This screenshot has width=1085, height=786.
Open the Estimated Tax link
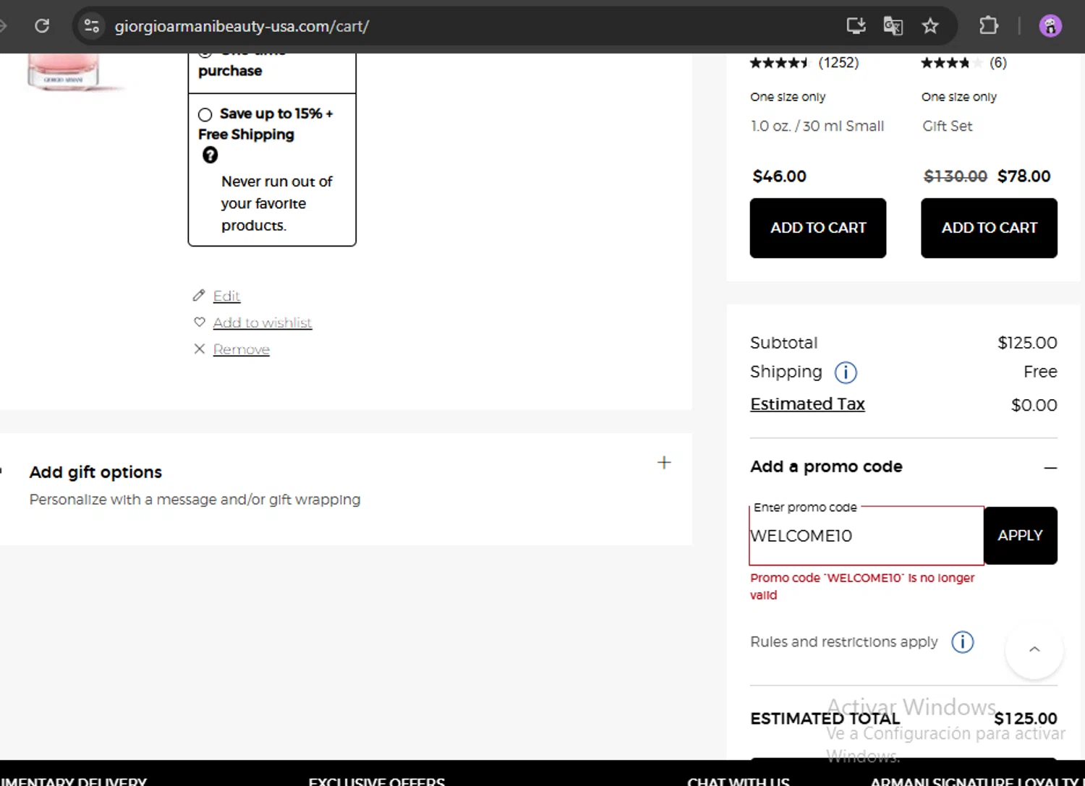click(x=807, y=404)
